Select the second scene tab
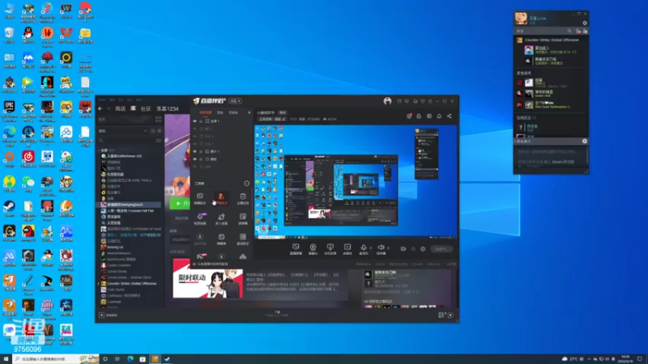The height and width of the screenshot is (364, 648). tap(220, 112)
